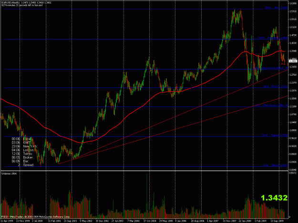
Task: Click the 13 Sep 2009 date label
Action: tap(277, 221)
